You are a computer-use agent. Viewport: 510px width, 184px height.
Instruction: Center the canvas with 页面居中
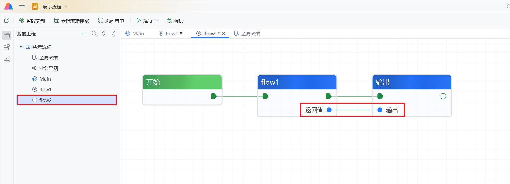(x=111, y=21)
